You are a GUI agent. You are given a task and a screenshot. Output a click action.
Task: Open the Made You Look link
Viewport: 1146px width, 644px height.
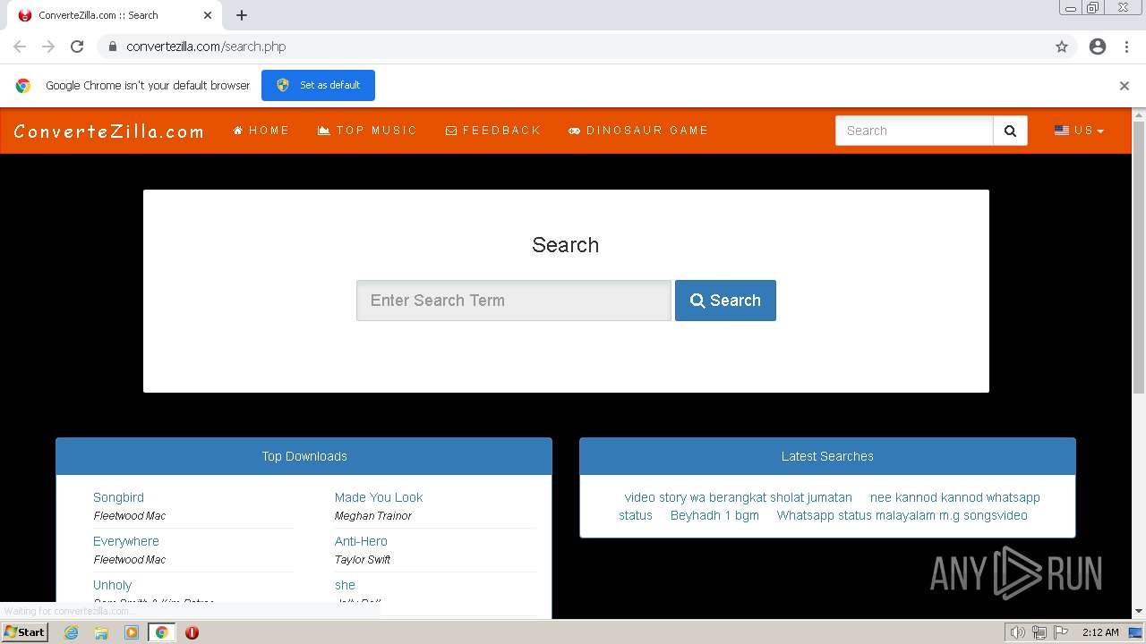coord(379,497)
